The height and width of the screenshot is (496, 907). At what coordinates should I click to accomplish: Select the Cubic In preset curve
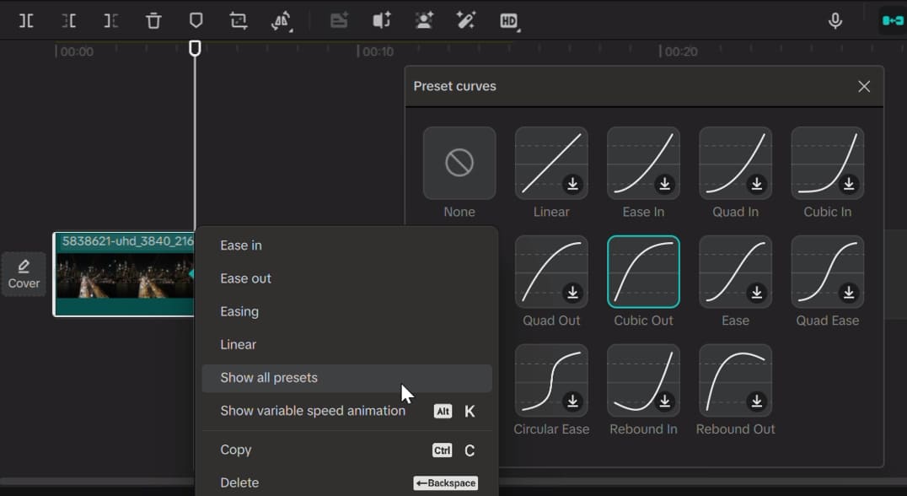(827, 163)
